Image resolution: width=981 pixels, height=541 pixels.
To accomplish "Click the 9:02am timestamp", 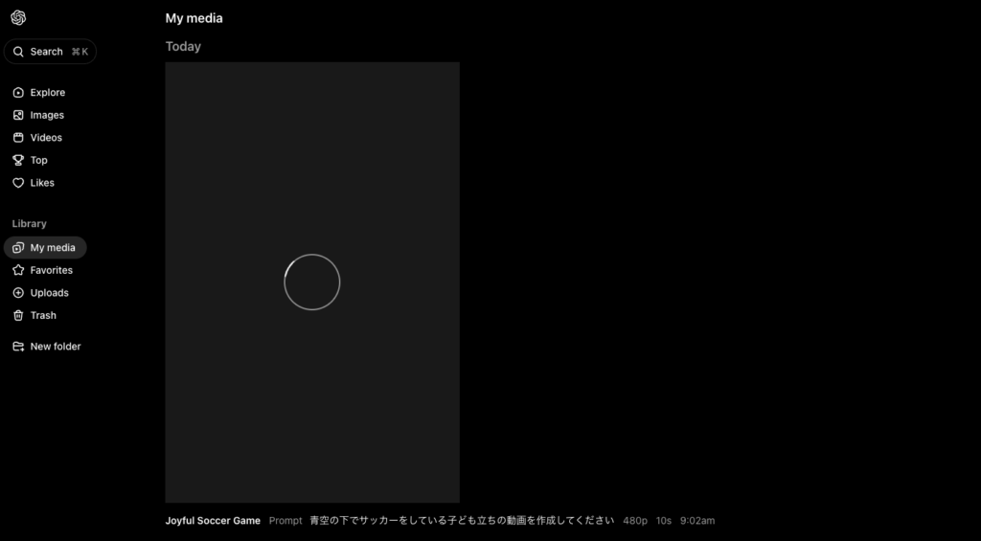I will click(x=697, y=520).
